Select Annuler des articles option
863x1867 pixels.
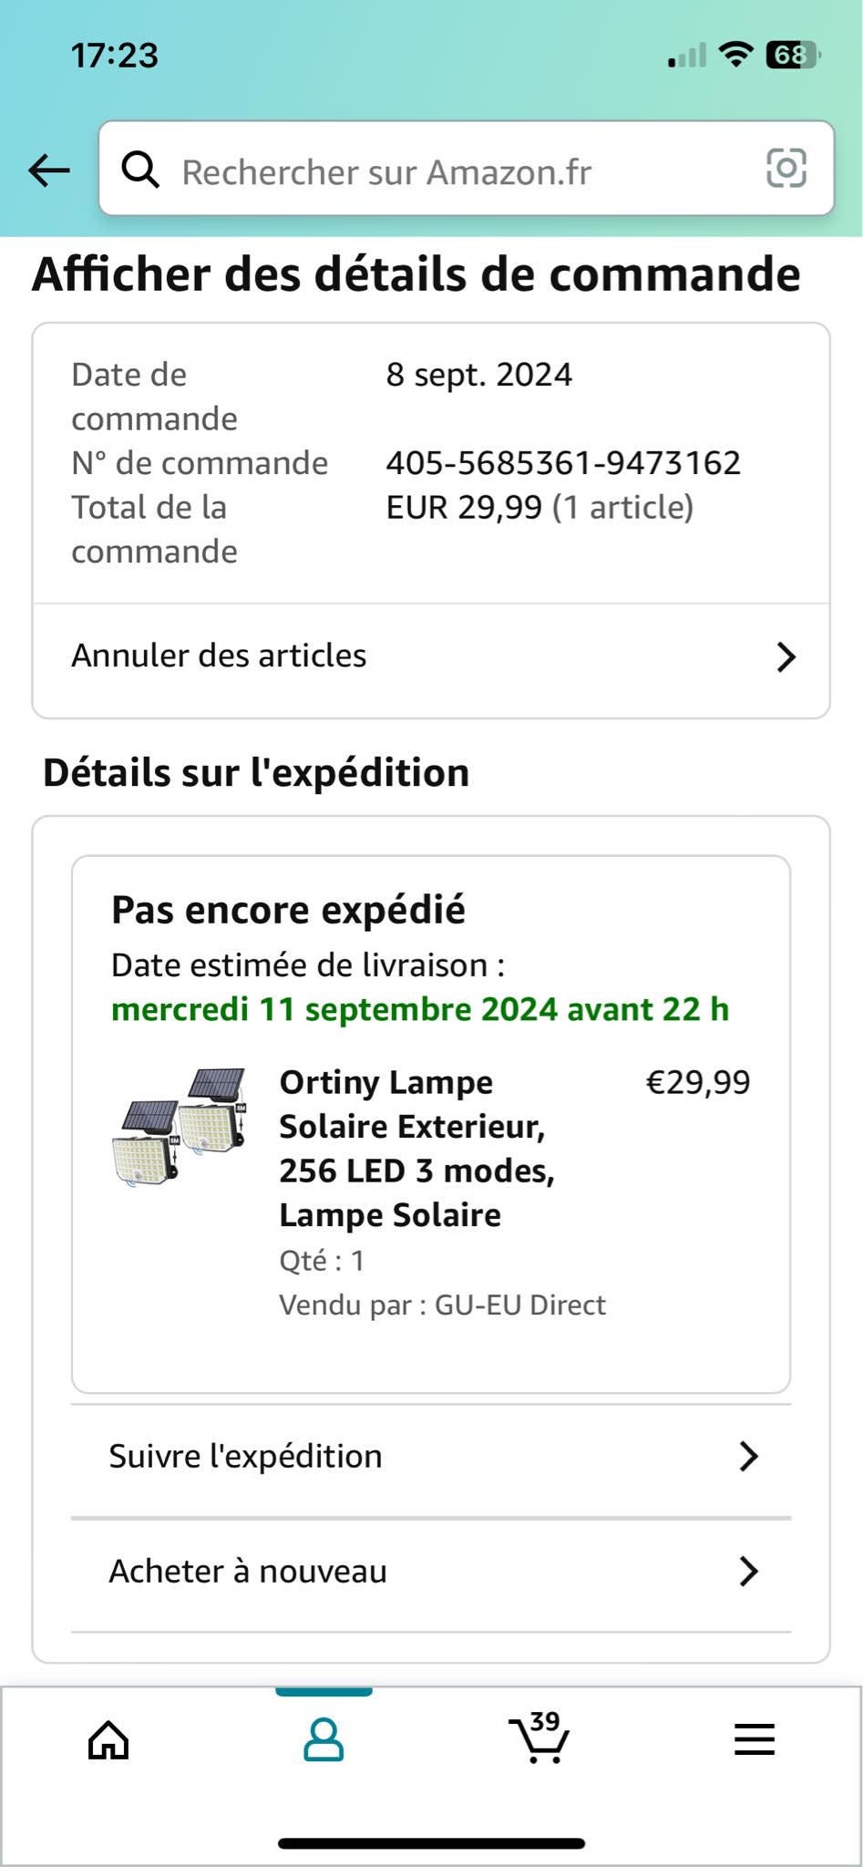point(220,656)
